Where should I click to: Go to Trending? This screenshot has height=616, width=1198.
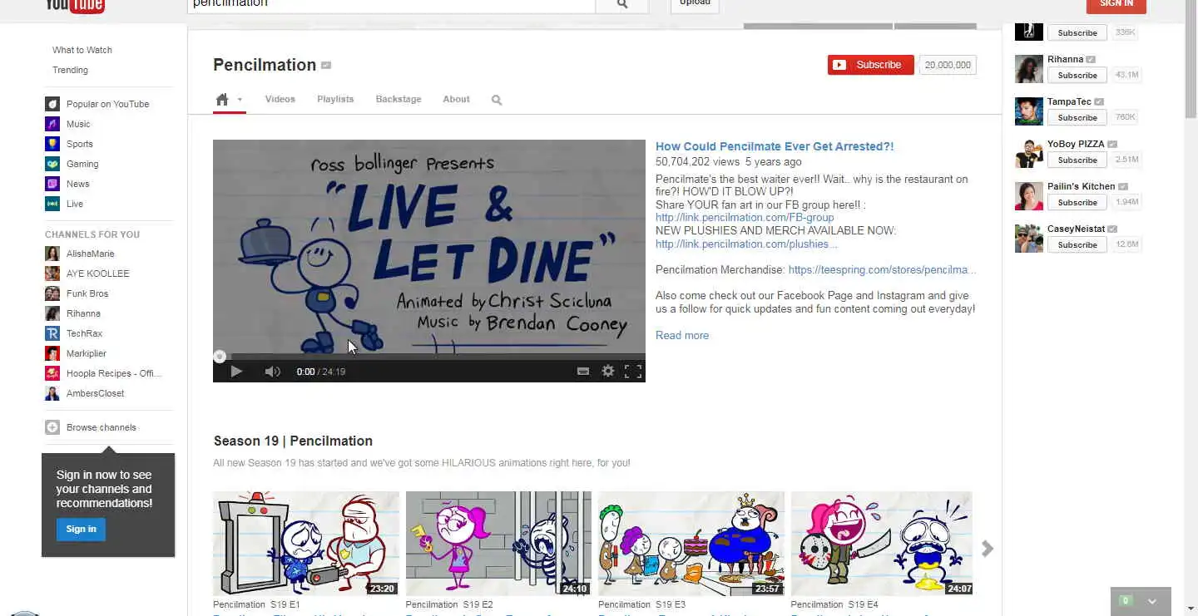[70, 70]
